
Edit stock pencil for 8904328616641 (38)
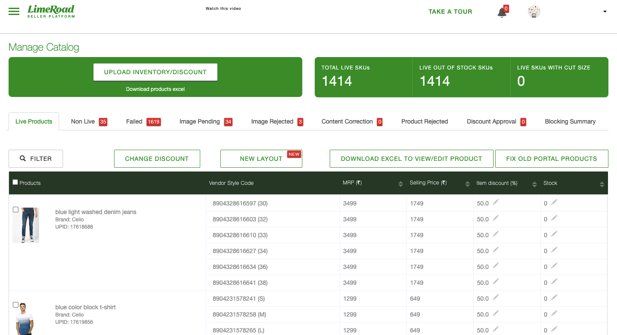click(x=554, y=282)
